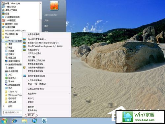
Task: Open 酷我音乐 2013 music player
Action: pos(10,24)
